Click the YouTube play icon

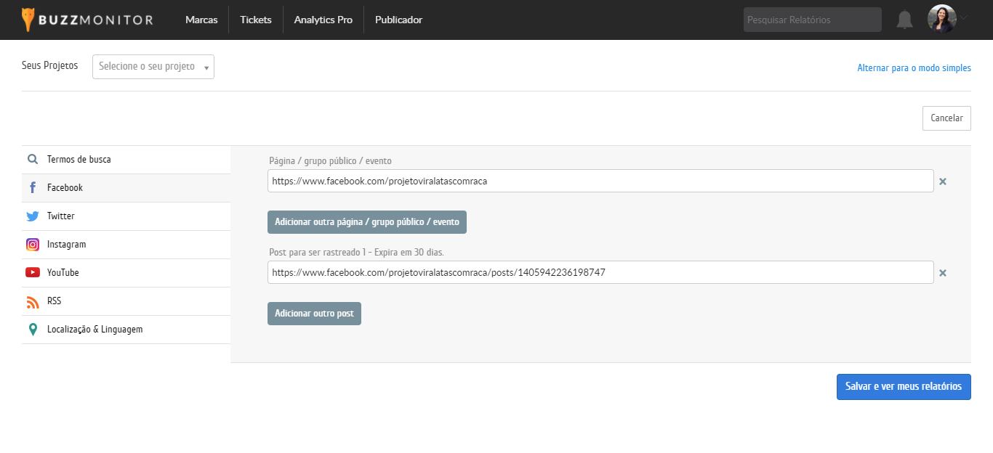tap(33, 273)
